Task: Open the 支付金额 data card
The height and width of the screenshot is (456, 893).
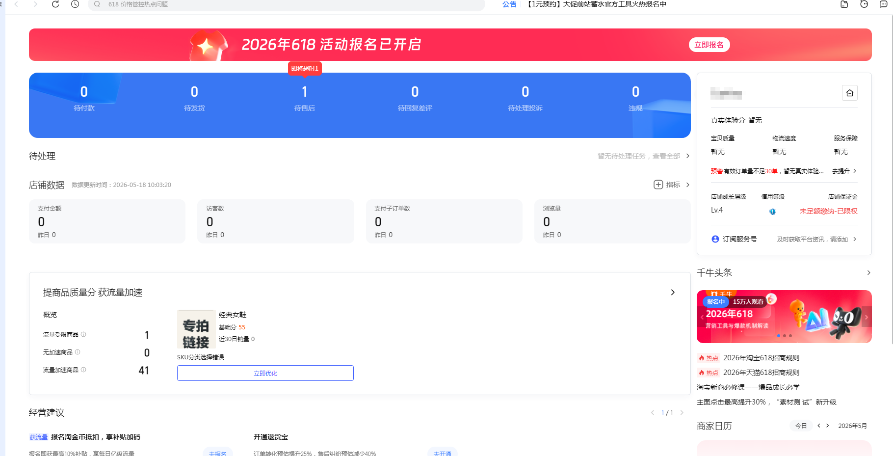Action: [x=107, y=221]
